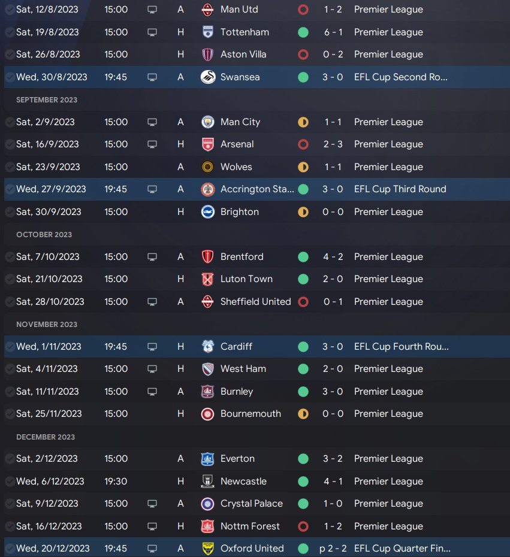
Task: Toggle the check mark beside Sat, 2/12/2023
Action: [x=10, y=459]
